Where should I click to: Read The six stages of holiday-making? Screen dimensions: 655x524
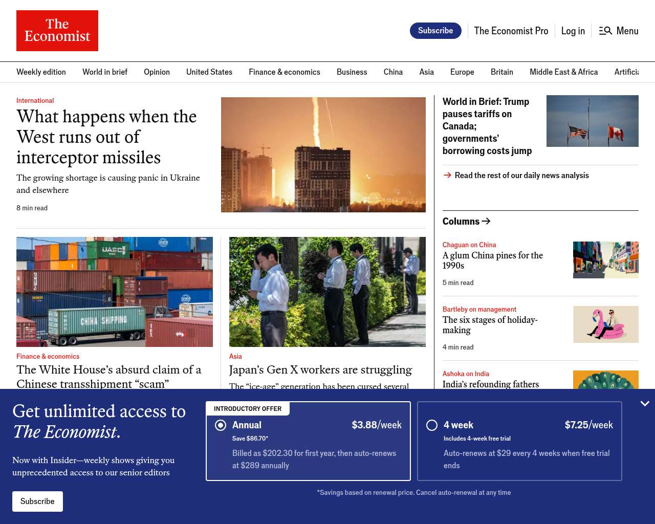[x=490, y=325]
